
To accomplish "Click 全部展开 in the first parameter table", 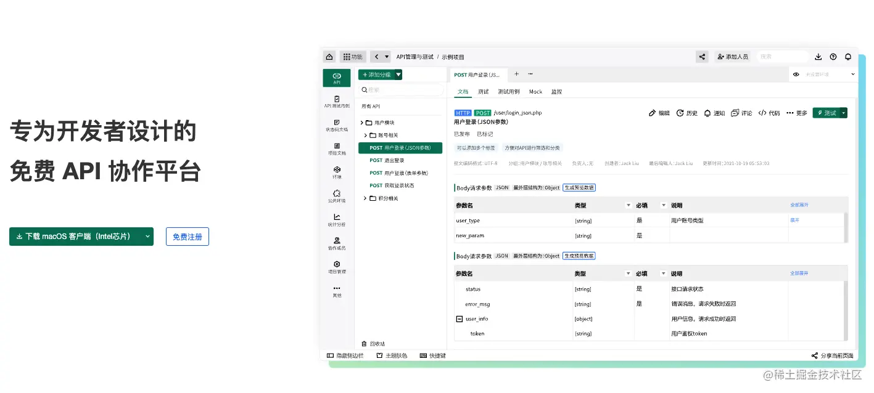I will (x=799, y=205).
